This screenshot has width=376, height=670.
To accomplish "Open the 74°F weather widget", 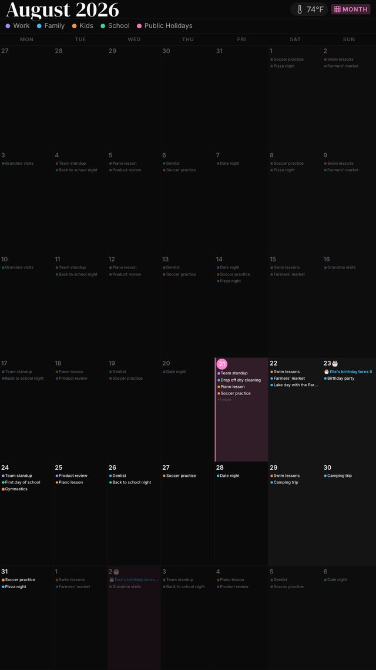I will coord(309,9).
